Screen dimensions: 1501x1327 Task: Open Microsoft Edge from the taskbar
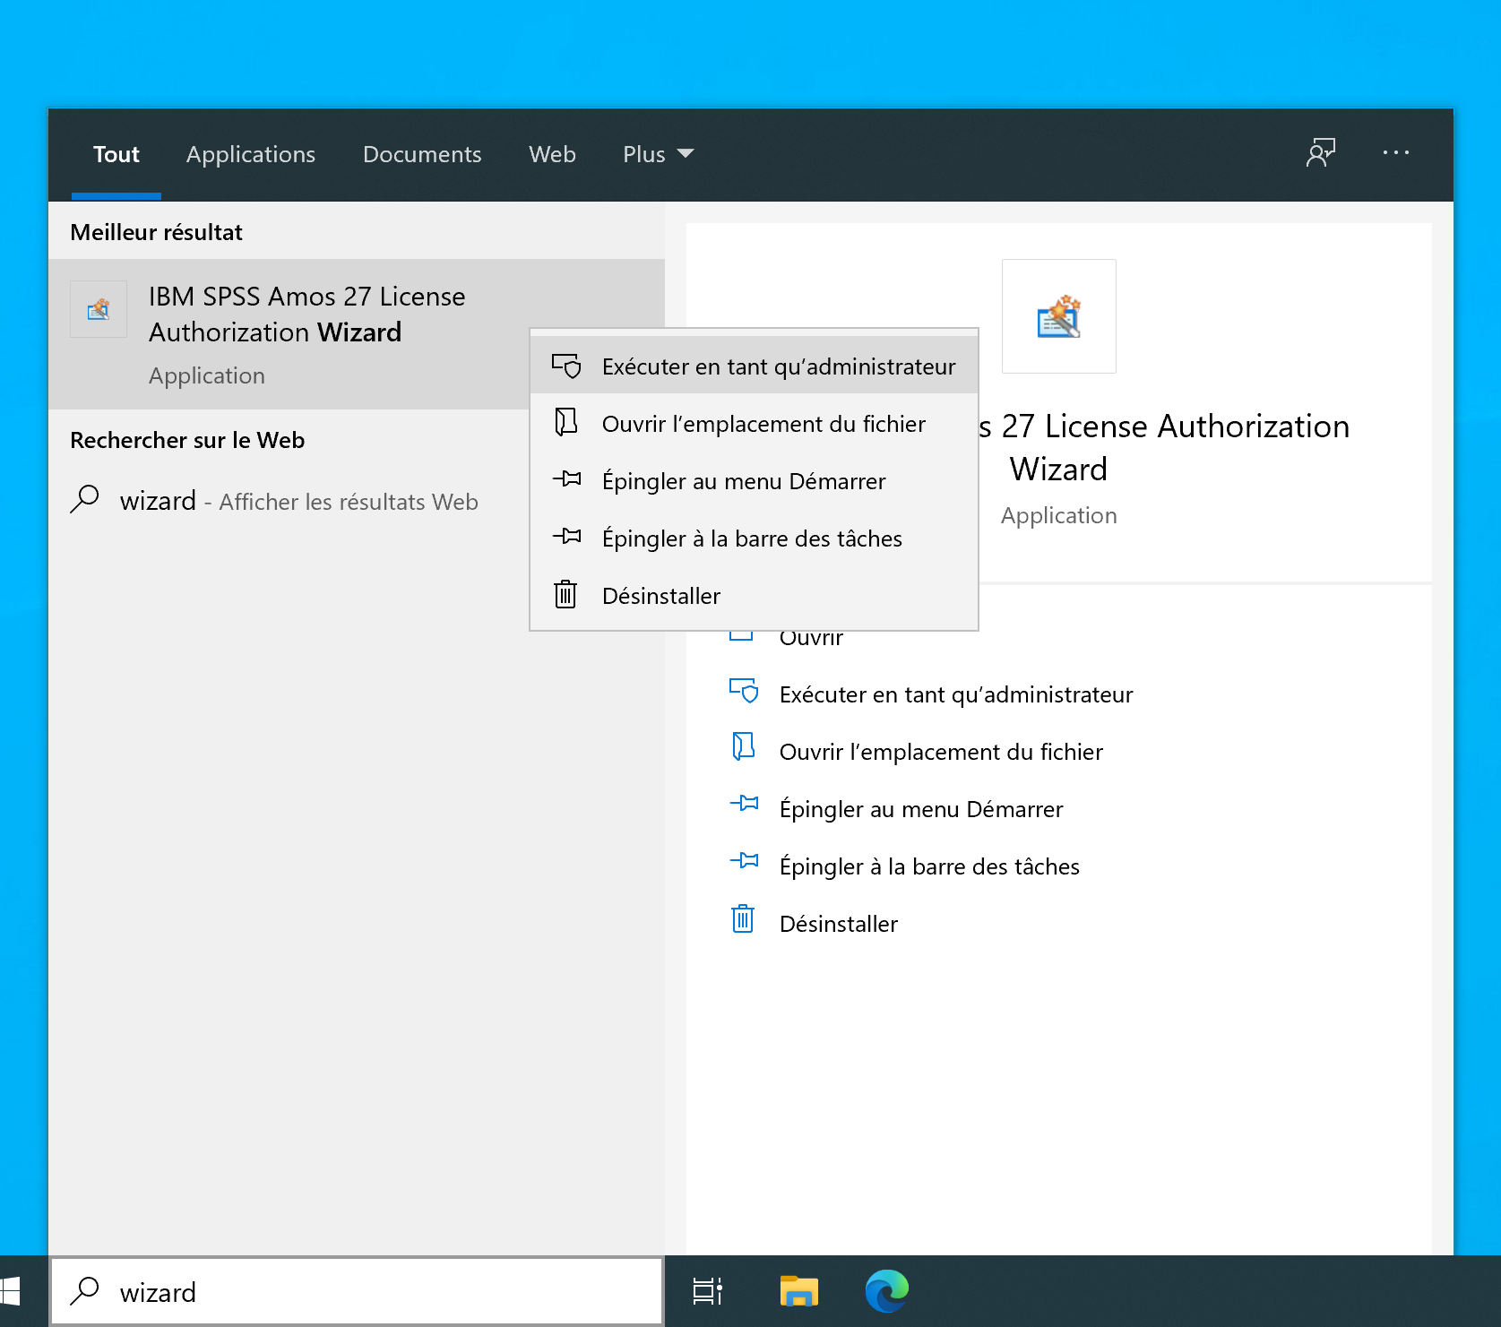coord(886,1291)
